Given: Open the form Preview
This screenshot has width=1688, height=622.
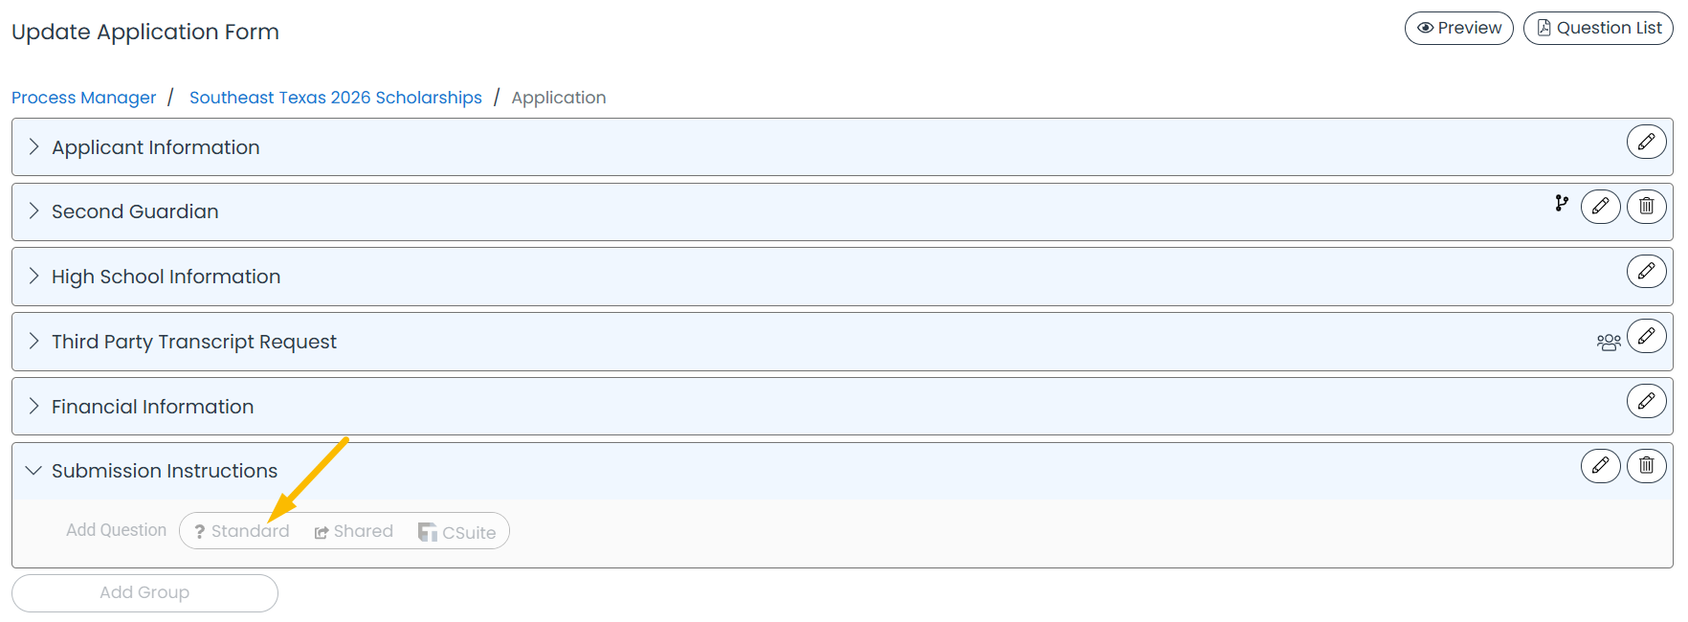Looking at the screenshot, I should click(1458, 28).
